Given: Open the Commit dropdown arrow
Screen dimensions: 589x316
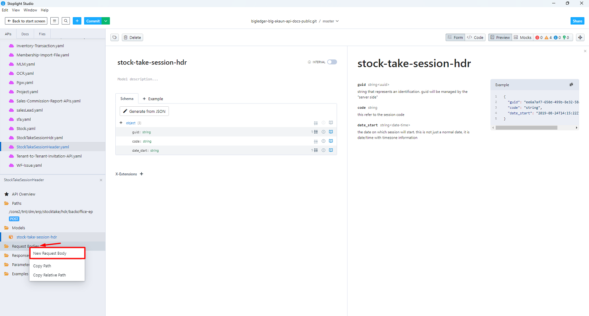Looking at the screenshot, I should (106, 21).
